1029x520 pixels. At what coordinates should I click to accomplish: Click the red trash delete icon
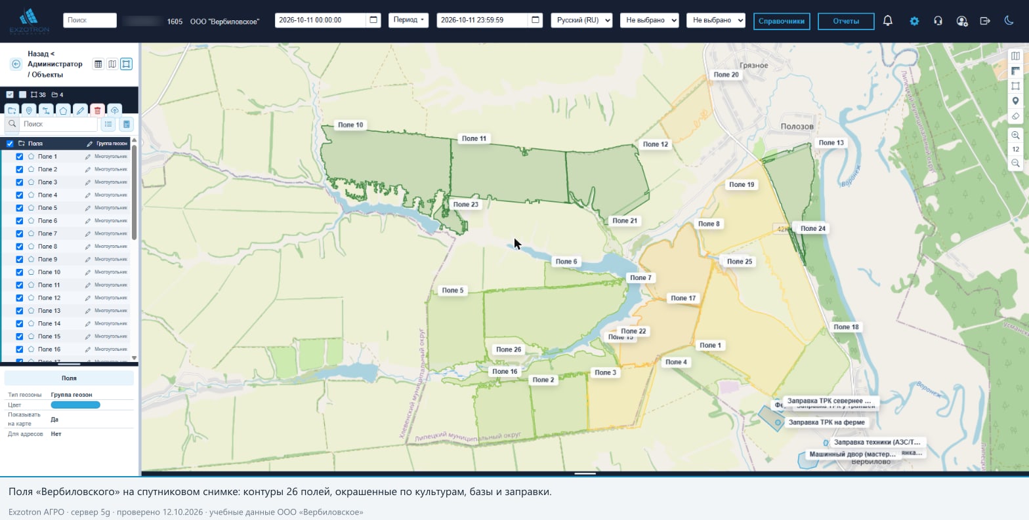point(97,110)
